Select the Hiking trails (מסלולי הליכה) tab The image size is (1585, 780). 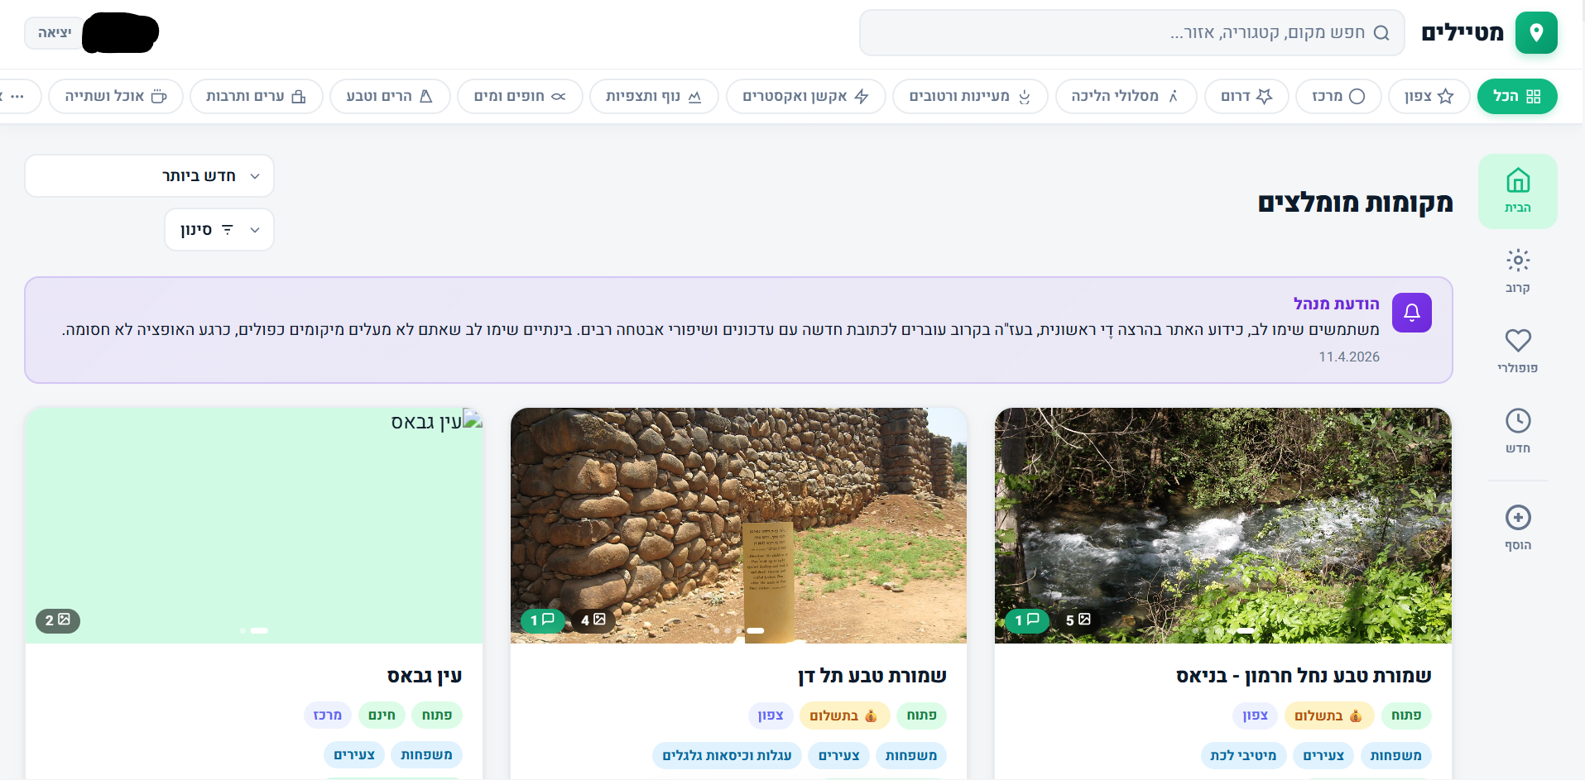[1125, 97]
